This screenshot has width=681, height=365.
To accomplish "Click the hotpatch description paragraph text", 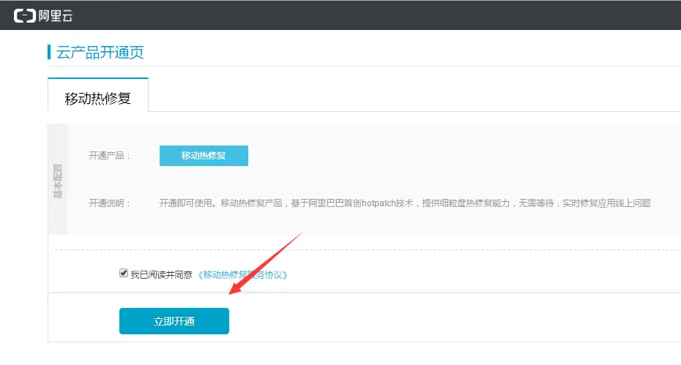I will tap(405, 203).
